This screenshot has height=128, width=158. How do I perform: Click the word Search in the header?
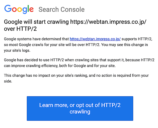click(x=49, y=10)
